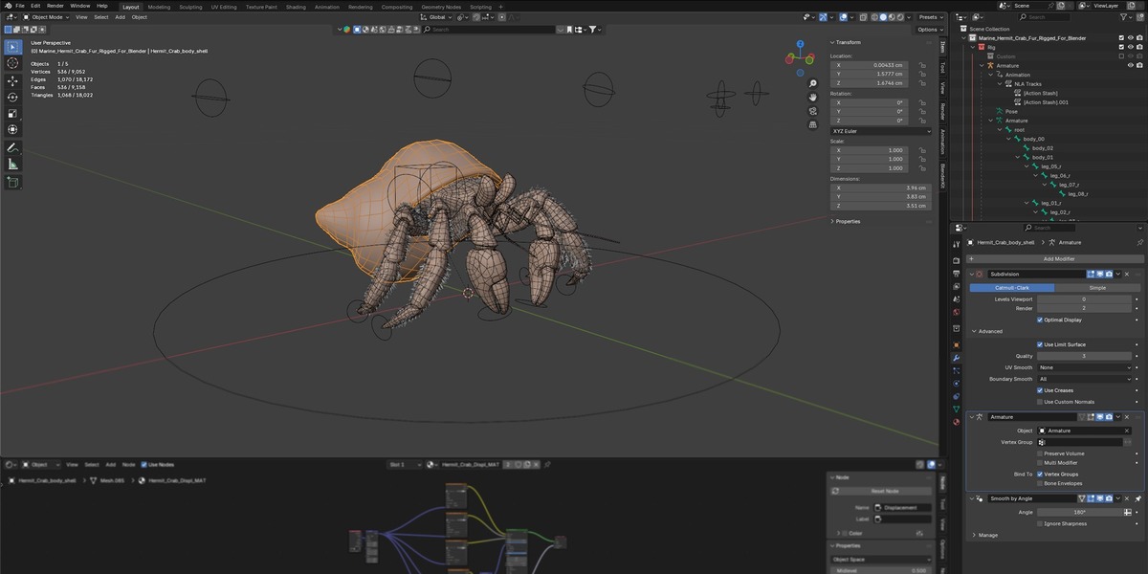
Task: Choose the Measure tool
Action: [12, 164]
